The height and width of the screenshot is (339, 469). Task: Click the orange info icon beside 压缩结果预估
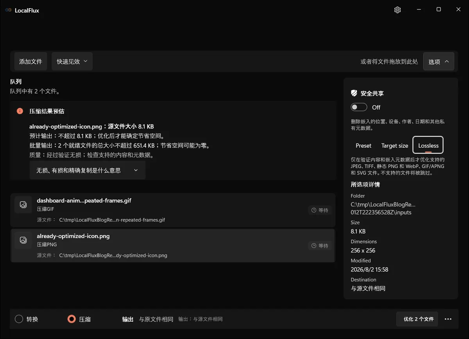(x=20, y=111)
